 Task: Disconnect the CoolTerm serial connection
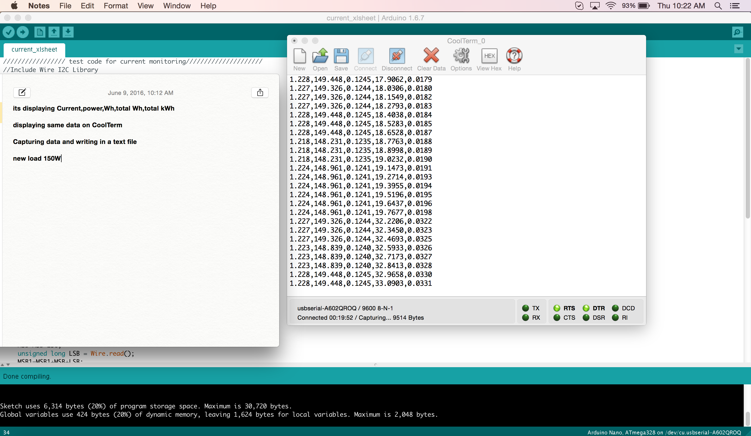click(x=397, y=59)
